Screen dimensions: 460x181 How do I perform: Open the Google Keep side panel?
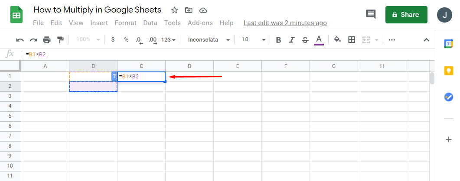point(449,70)
